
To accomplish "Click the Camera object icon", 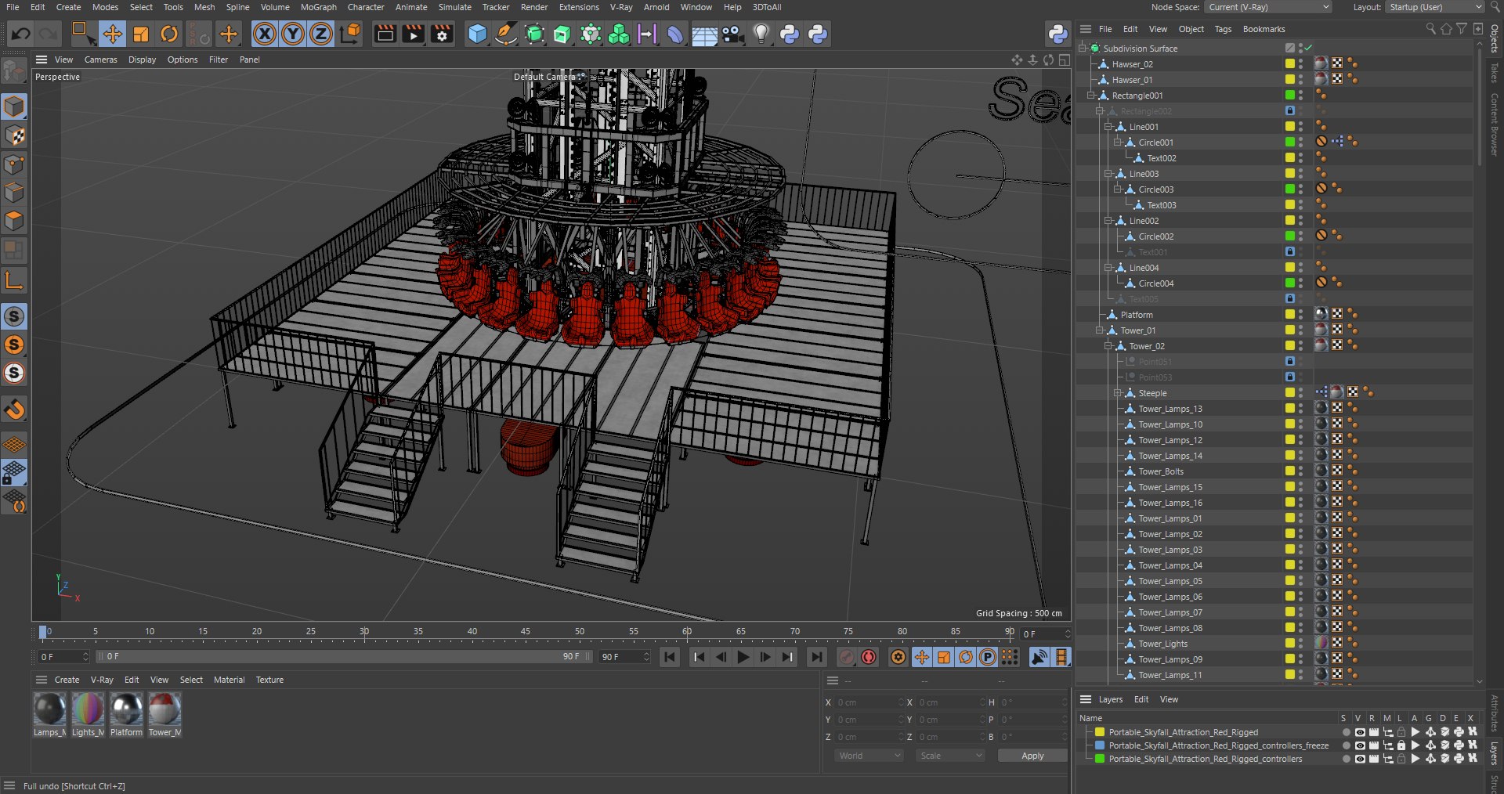I will (732, 34).
